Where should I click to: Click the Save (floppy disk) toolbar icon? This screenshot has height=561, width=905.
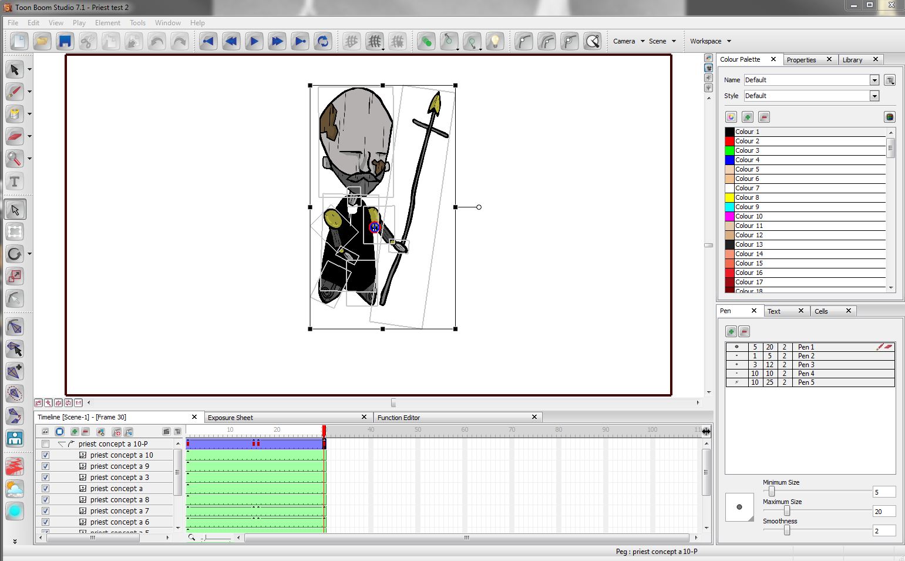pyautogui.click(x=65, y=41)
